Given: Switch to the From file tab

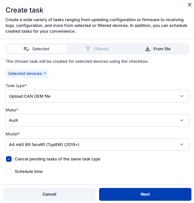Looking at the screenshot, I should [x=158, y=49].
